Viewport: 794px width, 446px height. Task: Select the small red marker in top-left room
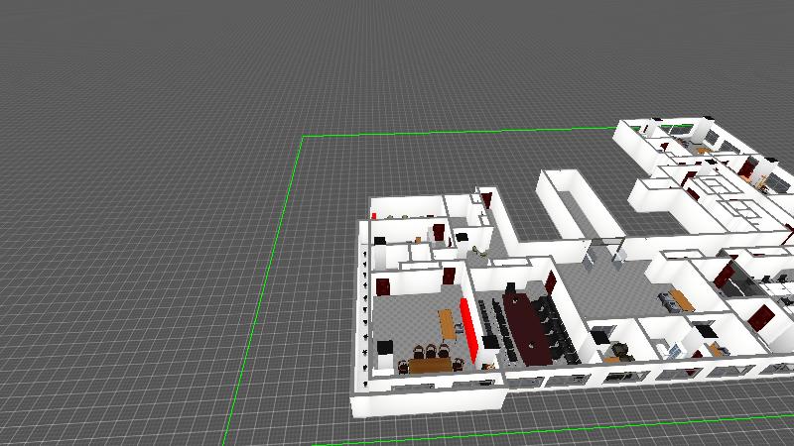pos(373,214)
